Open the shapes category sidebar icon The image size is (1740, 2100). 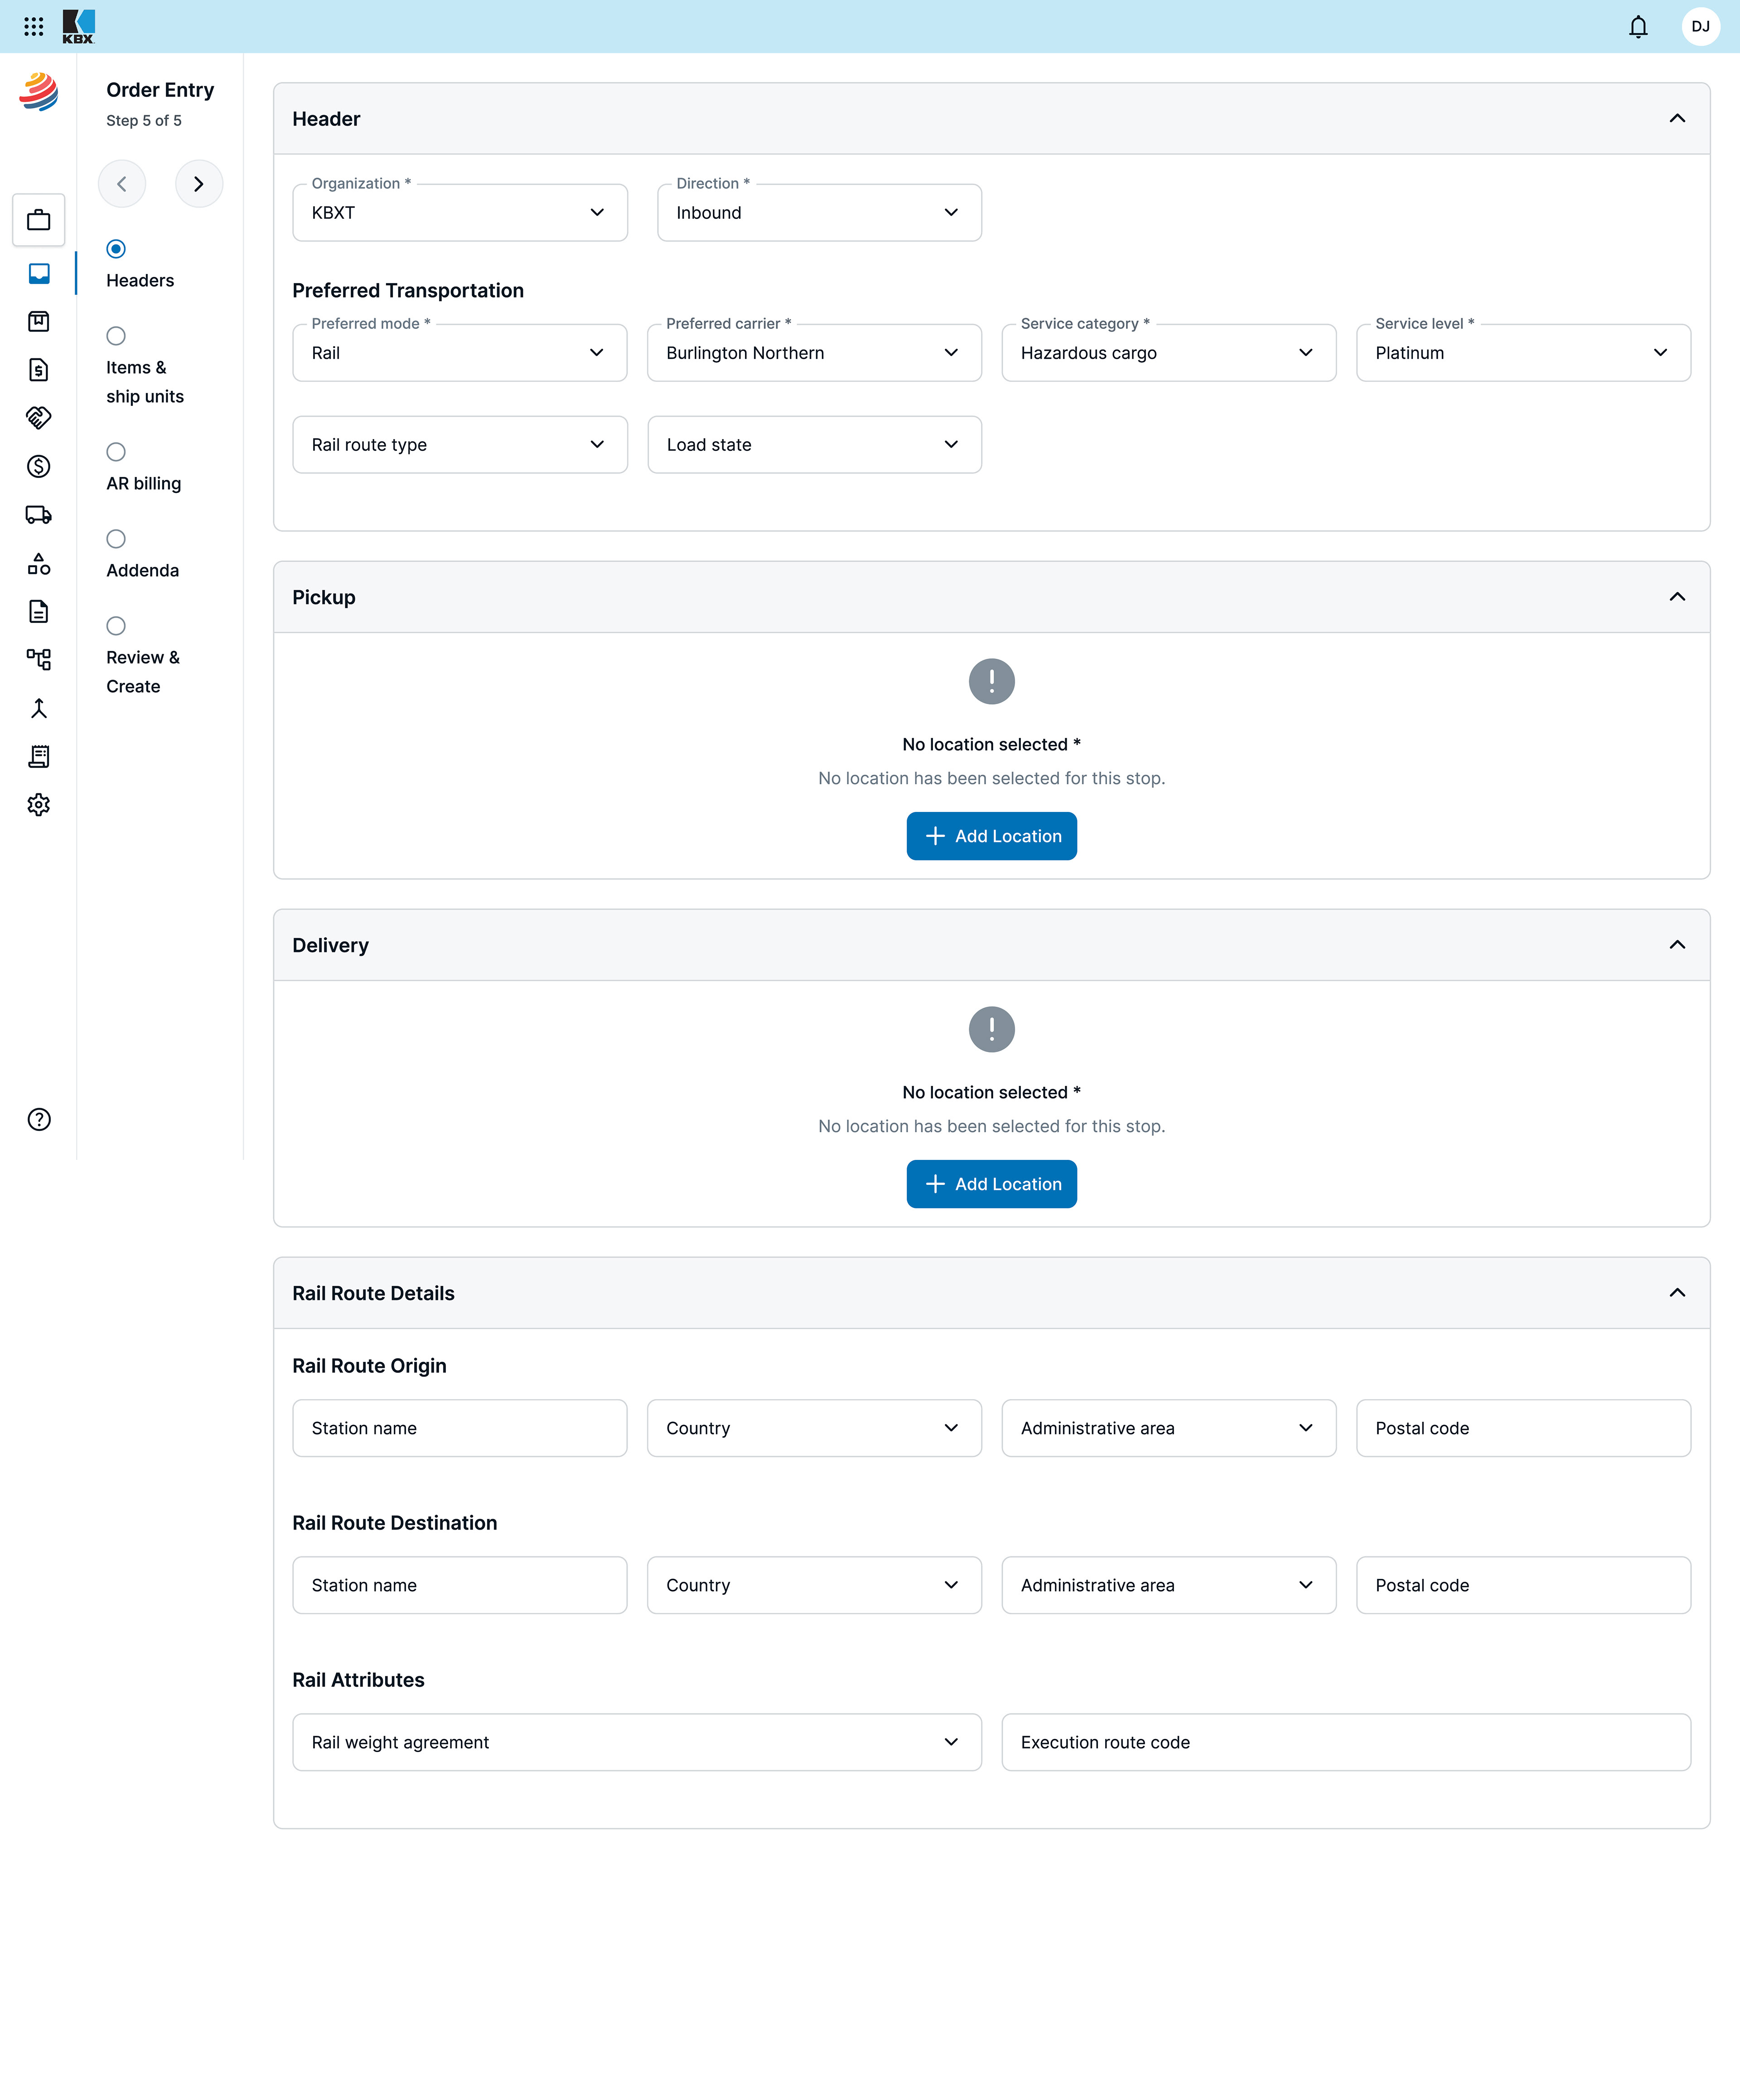point(39,564)
